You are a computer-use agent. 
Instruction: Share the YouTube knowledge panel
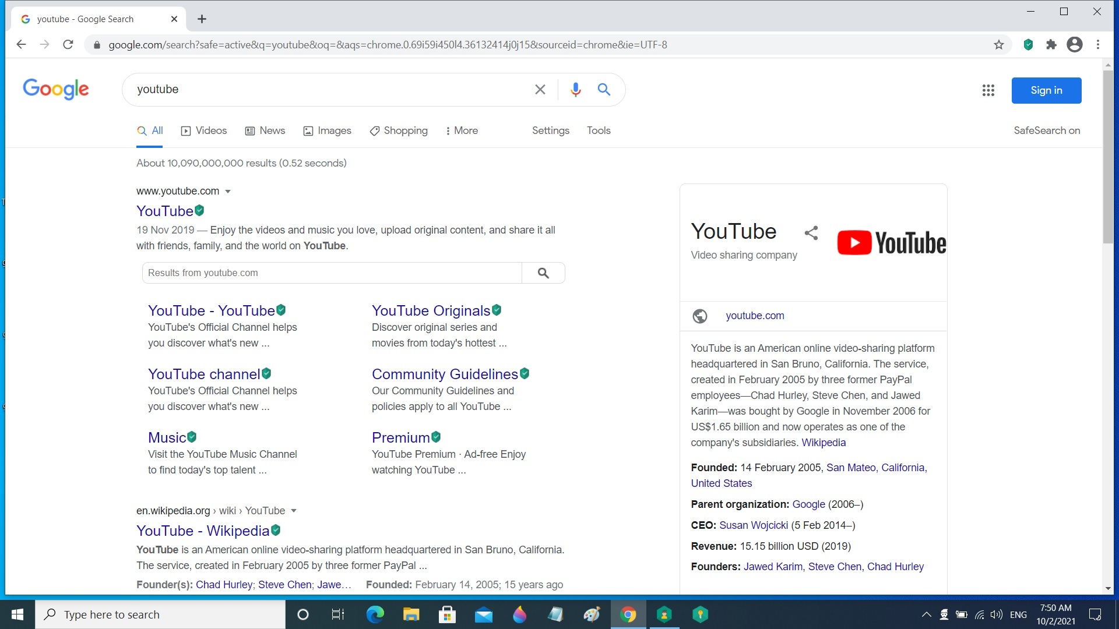tap(811, 233)
